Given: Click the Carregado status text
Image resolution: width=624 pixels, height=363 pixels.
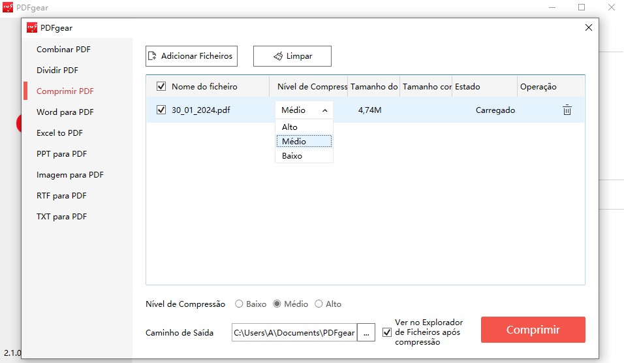Looking at the screenshot, I should 495,110.
